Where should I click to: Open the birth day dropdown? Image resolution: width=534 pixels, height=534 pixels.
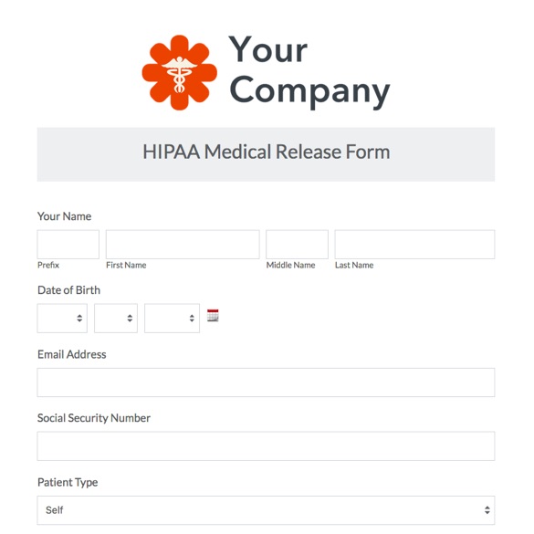pyautogui.click(x=116, y=318)
